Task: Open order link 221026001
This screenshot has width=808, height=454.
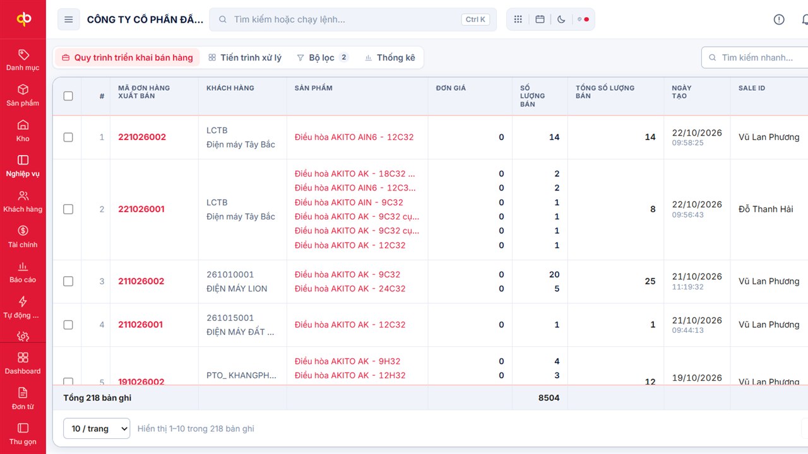Action: (141, 209)
